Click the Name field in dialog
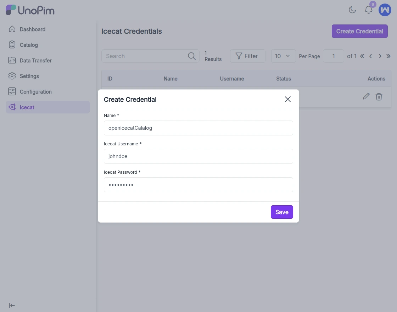This screenshot has height=312, width=397. click(198, 128)
